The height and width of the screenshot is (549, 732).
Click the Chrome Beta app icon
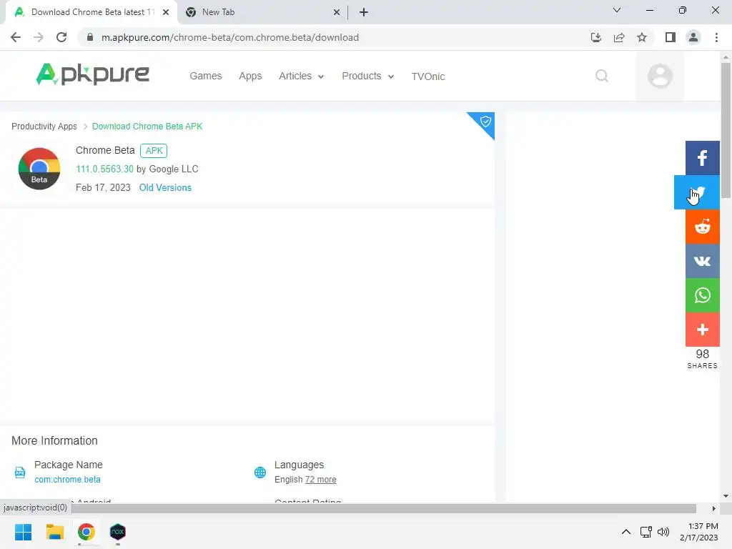tap(39, 169)
